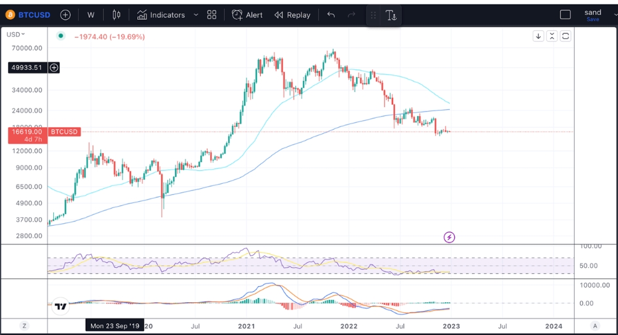The width and height of the screenshot is (618, 335).
Task: Select the 6500.00 price axis label
Action: click(29, 186)
